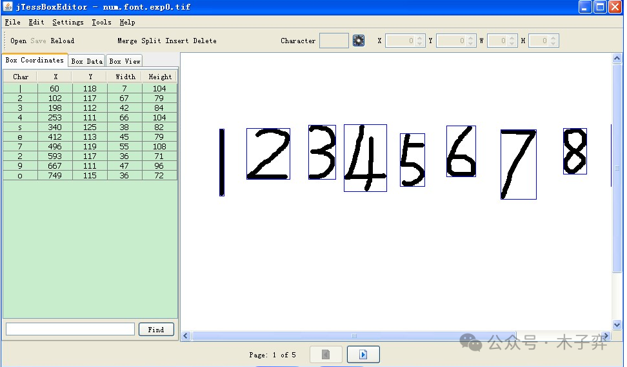The image size is (627, 367).
Task: Open the Tools menu
Action: point(101,22)
